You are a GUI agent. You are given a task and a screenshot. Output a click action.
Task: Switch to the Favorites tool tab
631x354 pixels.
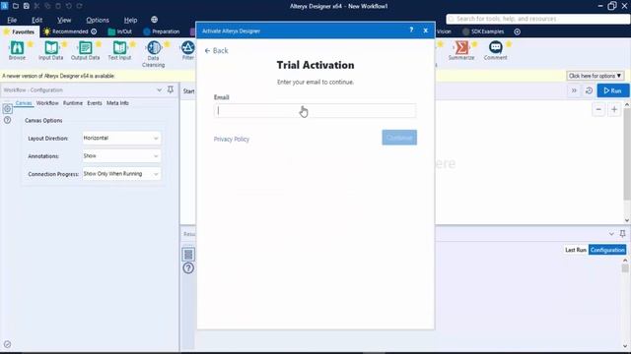pos(19,31)
